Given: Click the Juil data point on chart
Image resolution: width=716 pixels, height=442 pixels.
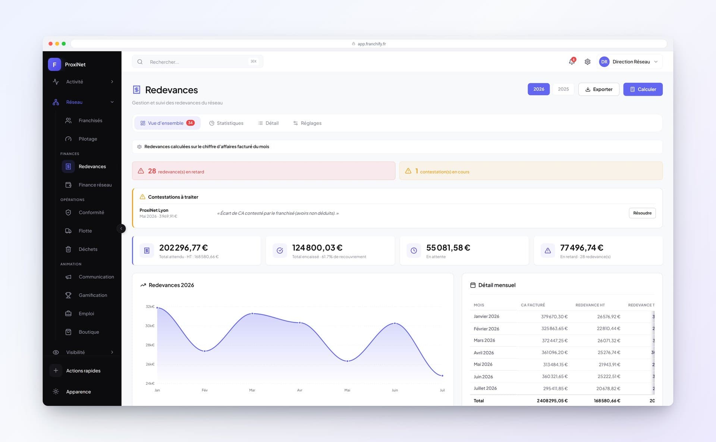Looking at the screenshot, I should 442,376.
